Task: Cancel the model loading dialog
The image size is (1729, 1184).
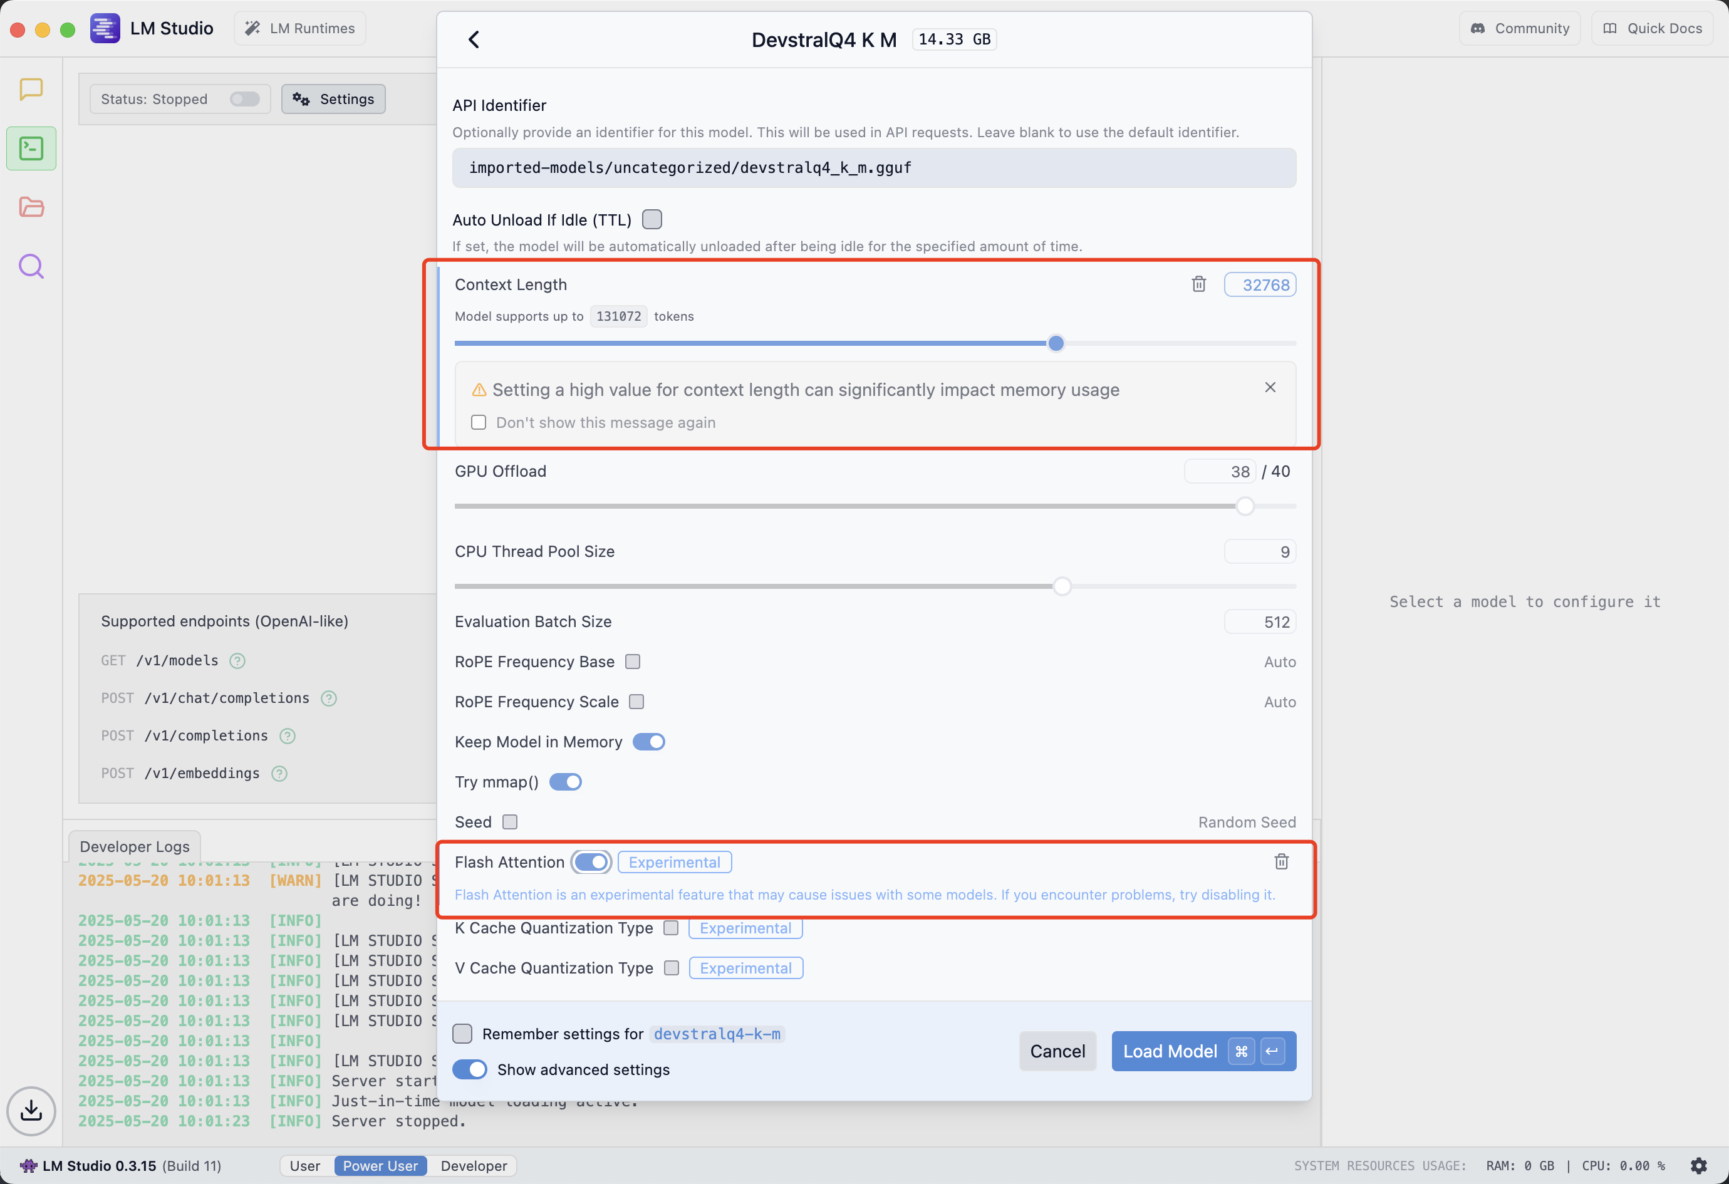Action: coord(1057,1051)
